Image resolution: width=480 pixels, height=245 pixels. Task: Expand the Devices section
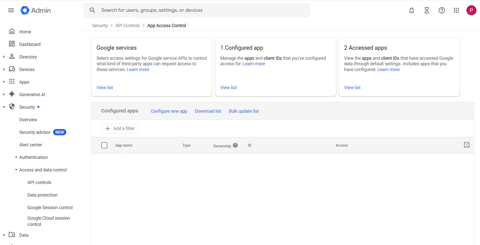click(x=4, y=69)
